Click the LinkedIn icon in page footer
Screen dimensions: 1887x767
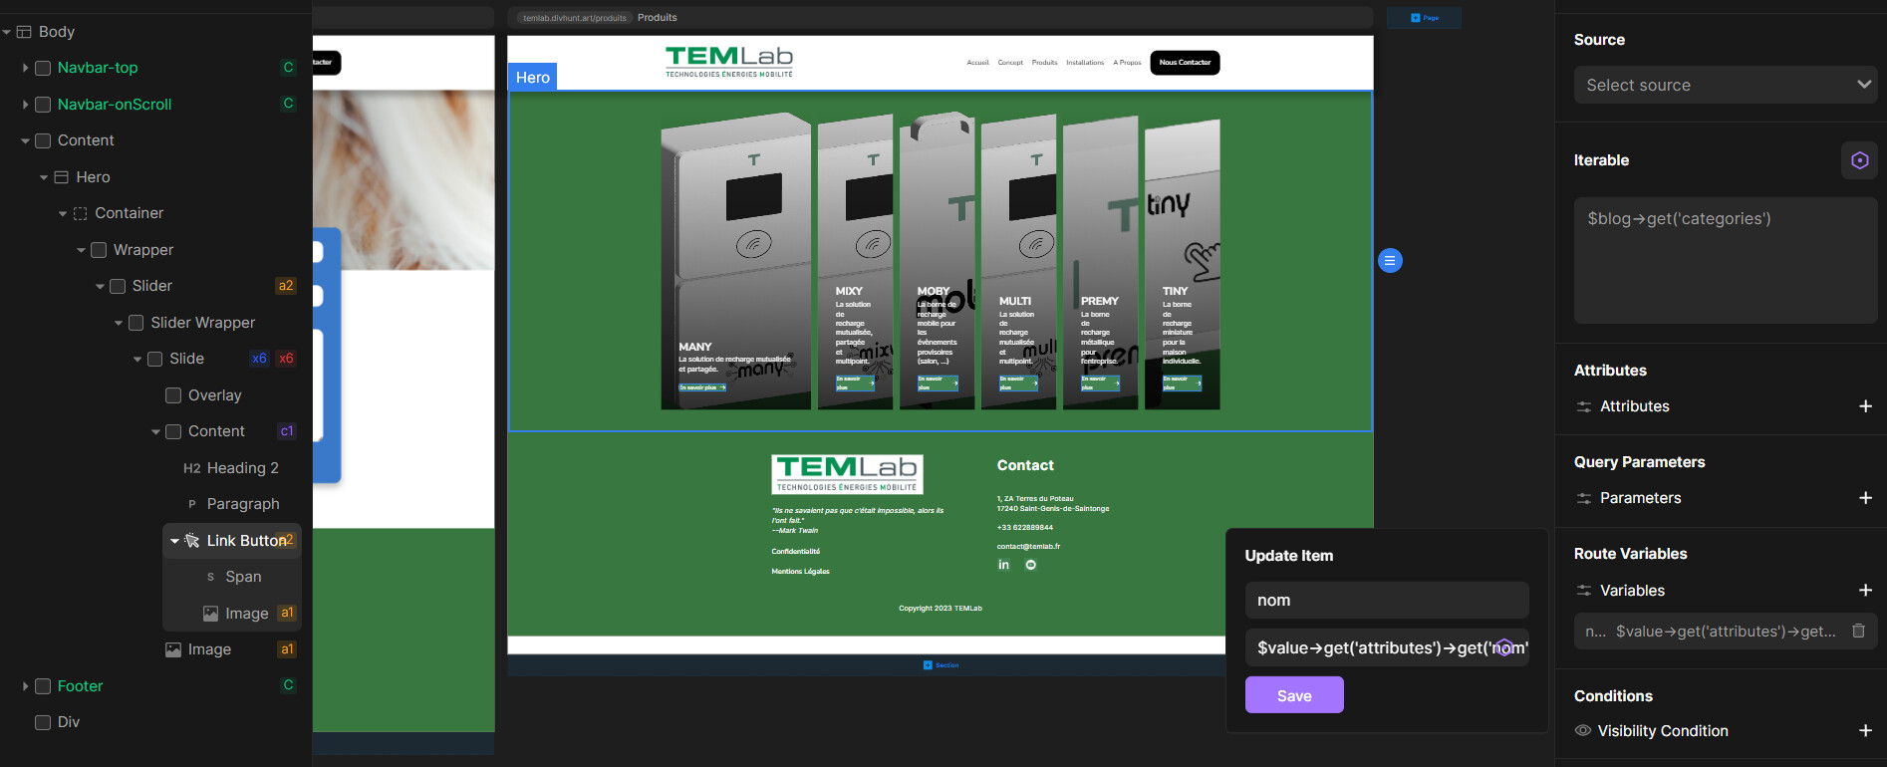coord(1003,565)
